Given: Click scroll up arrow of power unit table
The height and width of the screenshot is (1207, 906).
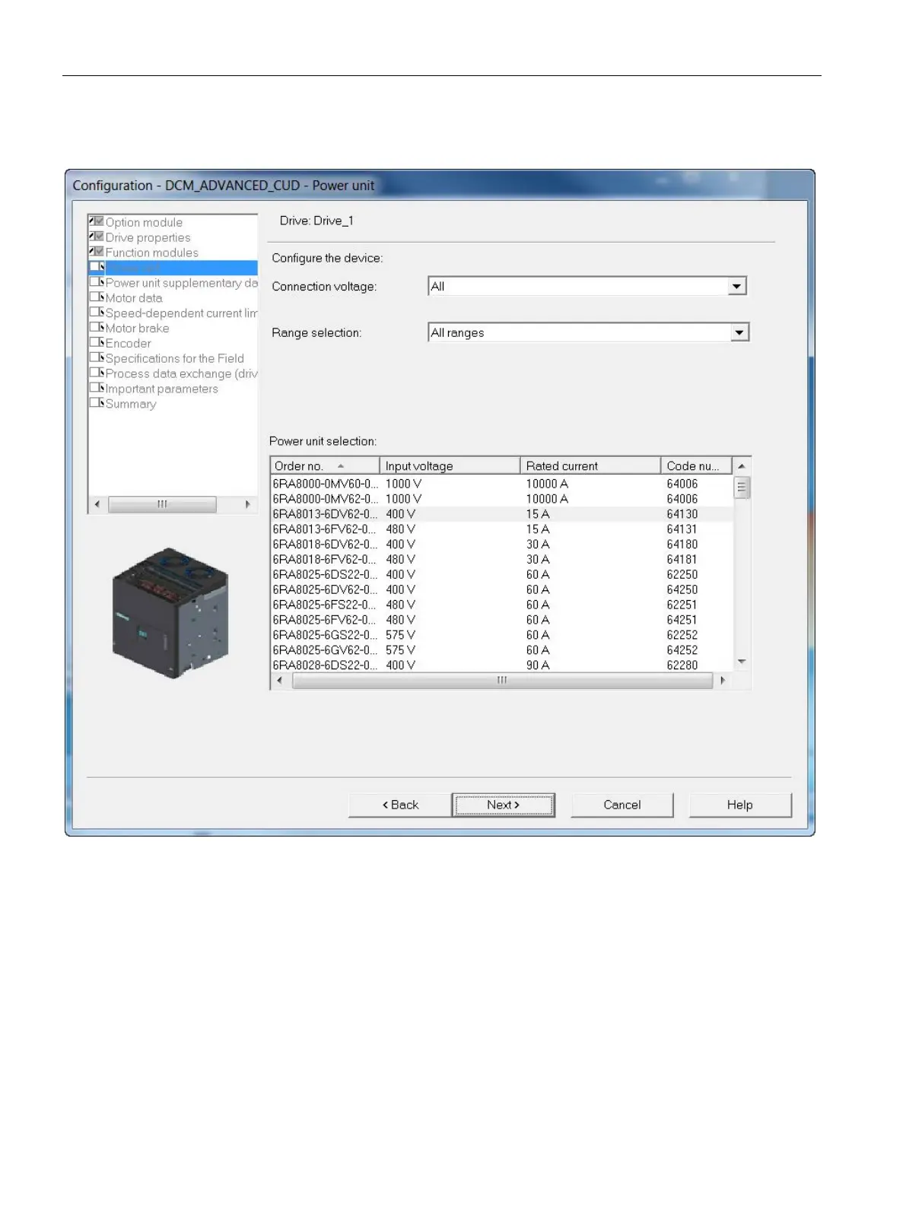Looking at the screenshot, I should (742, 465).
